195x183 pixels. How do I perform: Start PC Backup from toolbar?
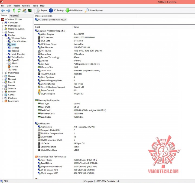56,11
